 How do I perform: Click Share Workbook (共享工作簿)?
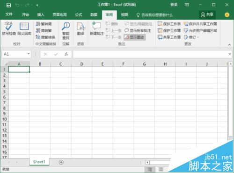[169, 37]
